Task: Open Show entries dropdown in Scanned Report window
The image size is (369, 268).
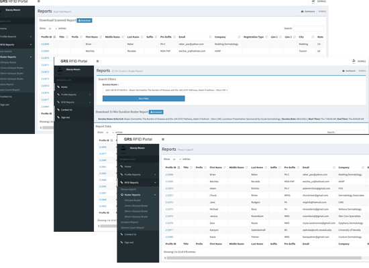Action: [x=52, y=28]
